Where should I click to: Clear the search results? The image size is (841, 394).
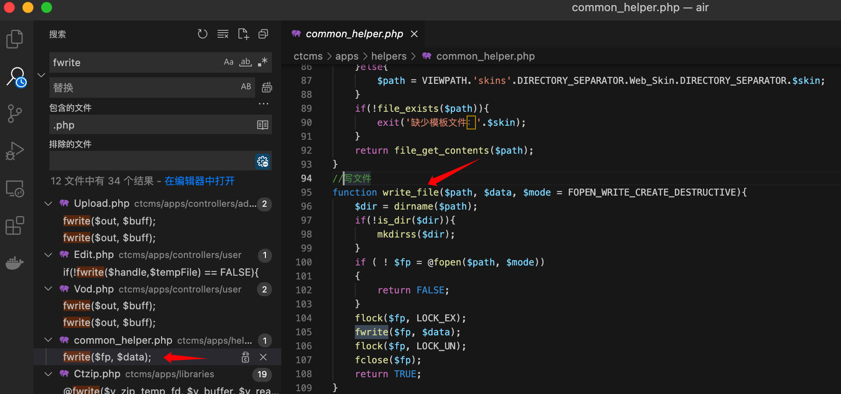coord(223,34)
